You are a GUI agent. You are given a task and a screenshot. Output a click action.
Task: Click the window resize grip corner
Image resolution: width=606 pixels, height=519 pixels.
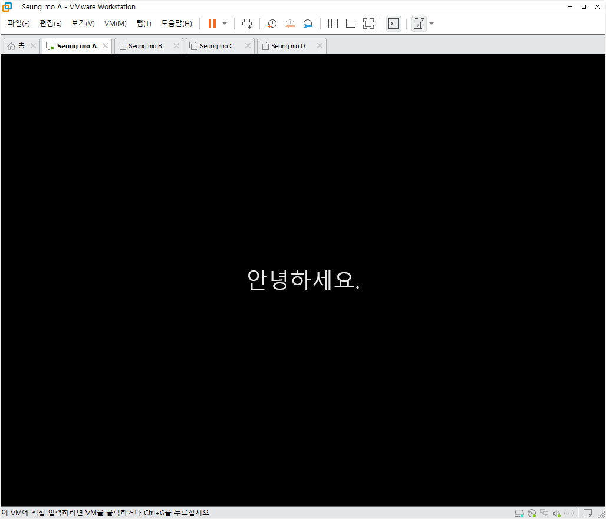601,514
